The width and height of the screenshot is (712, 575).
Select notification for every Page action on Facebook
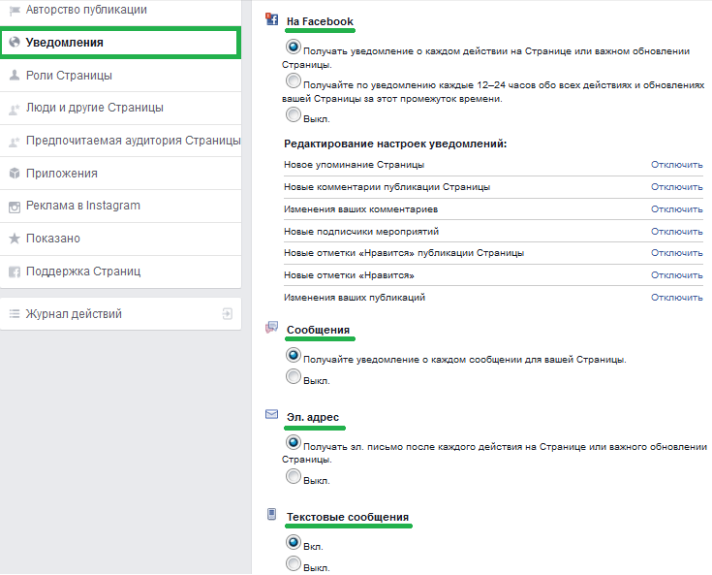[294, 47]
